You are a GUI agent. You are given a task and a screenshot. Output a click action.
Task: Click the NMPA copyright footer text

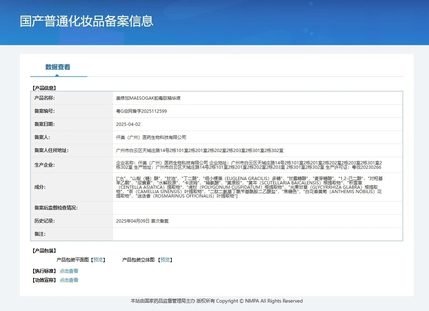coord(217,301)
